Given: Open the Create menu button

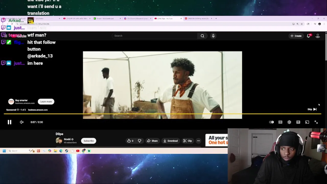Looking at the screenshot, I should click(x=296, y=36).
